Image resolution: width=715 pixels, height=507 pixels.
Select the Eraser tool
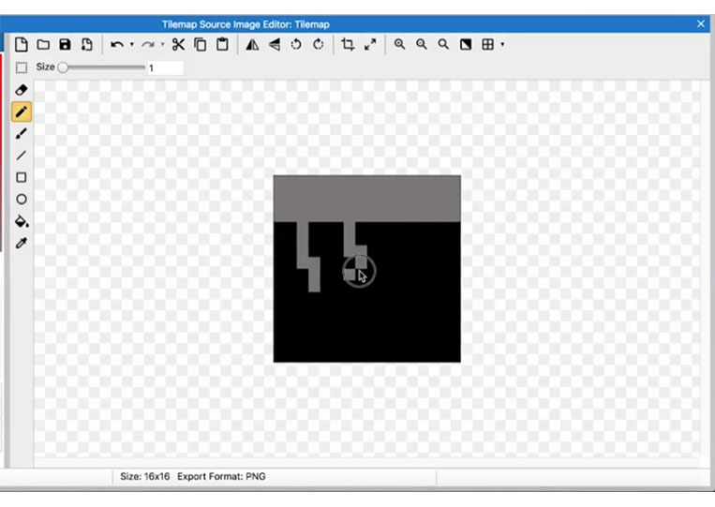[22, 90]
